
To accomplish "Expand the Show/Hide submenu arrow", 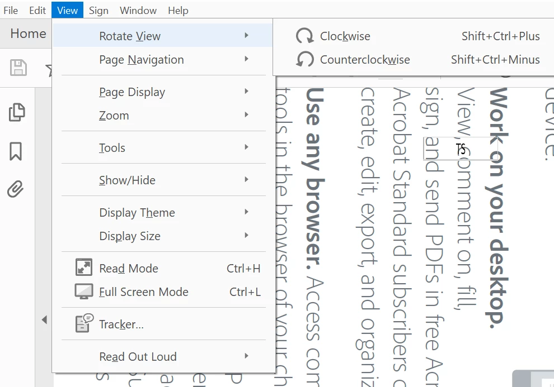I will [x=247, y=179].
